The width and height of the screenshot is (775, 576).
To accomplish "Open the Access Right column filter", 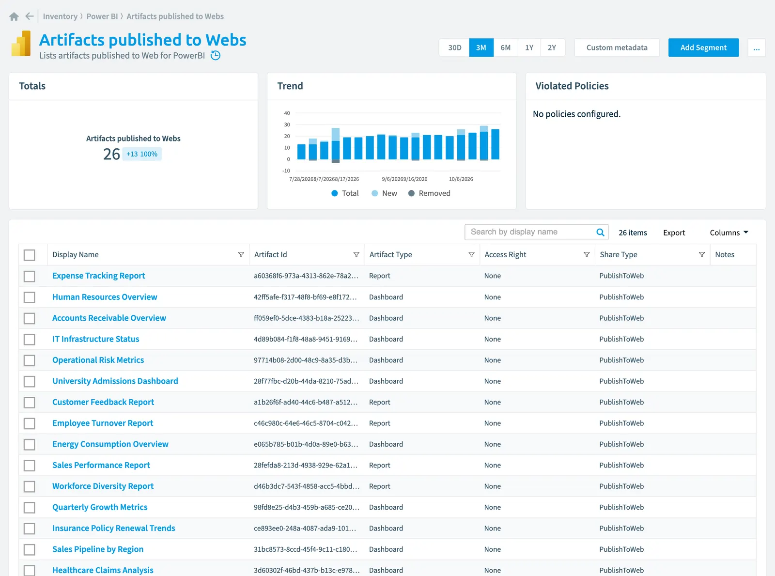I will click(587, 255).
